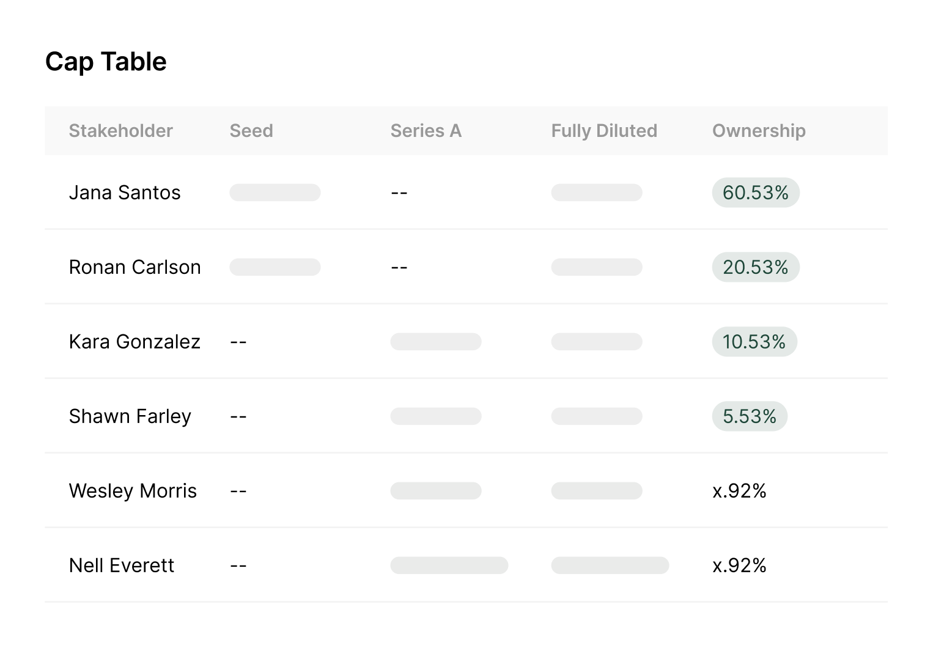The height and width of the screenshot is (648, 933).
Task: Click Nell Everett's x.92% ownership value
Action: point(739,565)
